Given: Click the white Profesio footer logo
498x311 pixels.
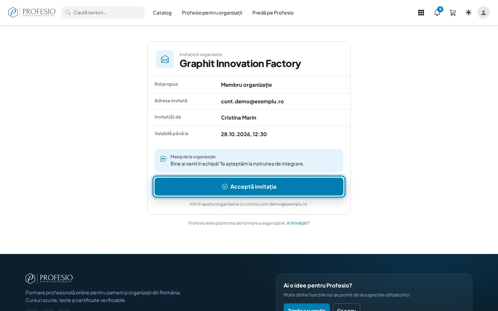Looking at the screenshot, I should [49, 279].
